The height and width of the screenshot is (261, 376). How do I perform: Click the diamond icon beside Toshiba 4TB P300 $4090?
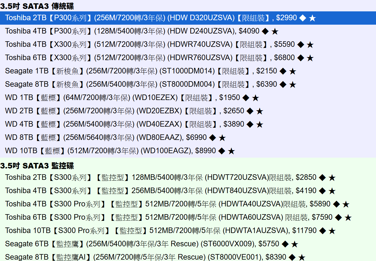click(x=265, y=31)
